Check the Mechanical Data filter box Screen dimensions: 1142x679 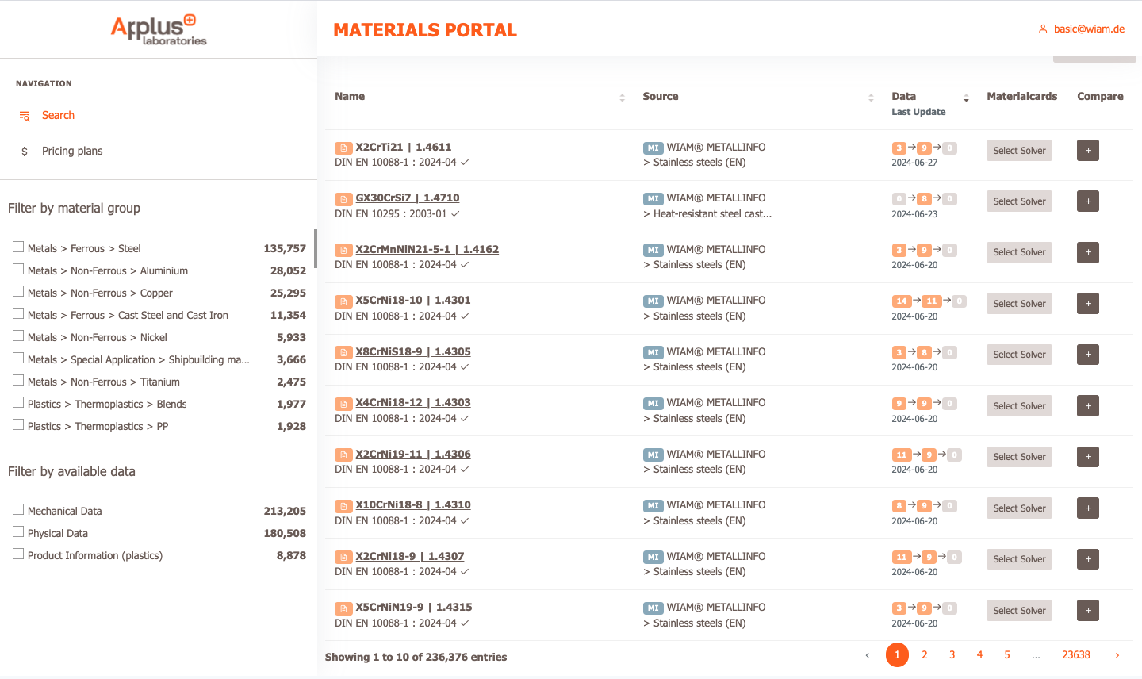point(18,510)
